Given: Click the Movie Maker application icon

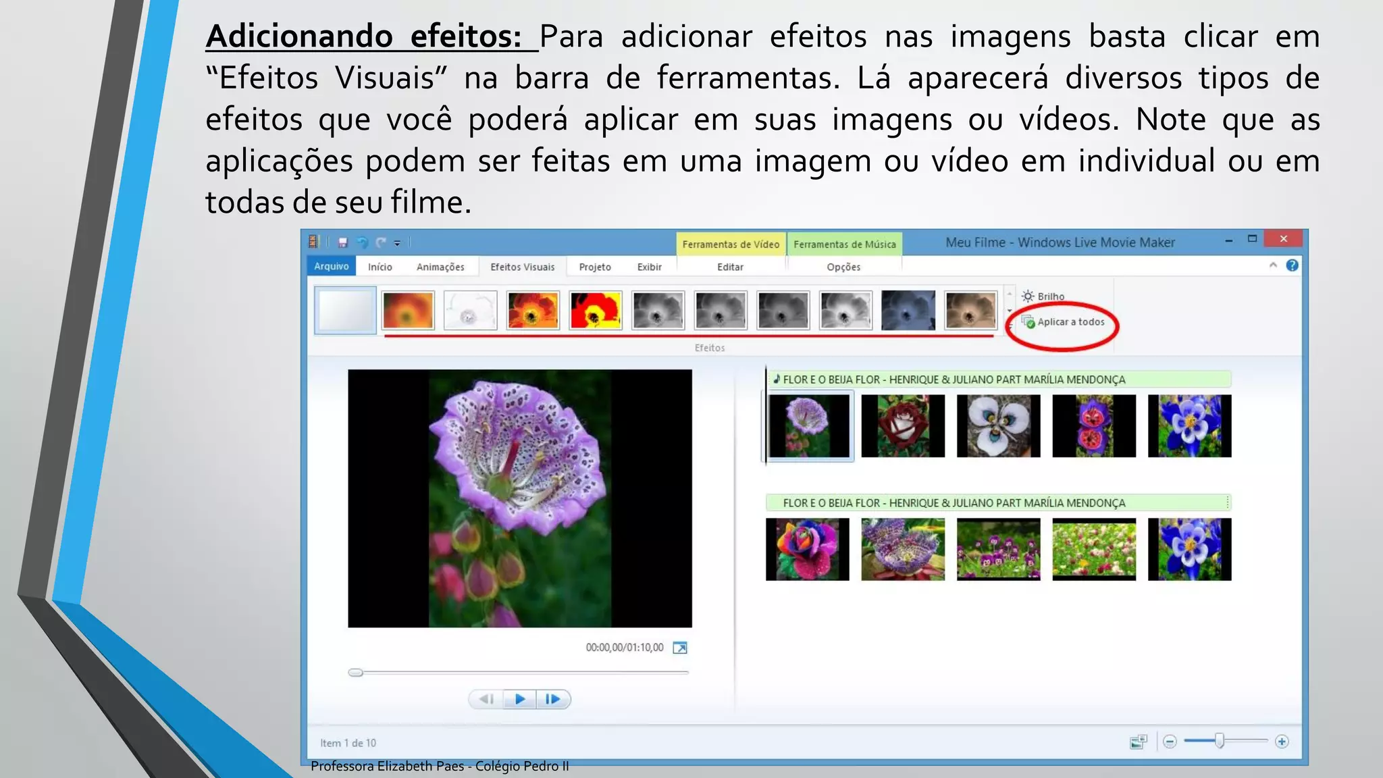Looking at the screenshot, I should pyautogui.click(x=313, y=242).
